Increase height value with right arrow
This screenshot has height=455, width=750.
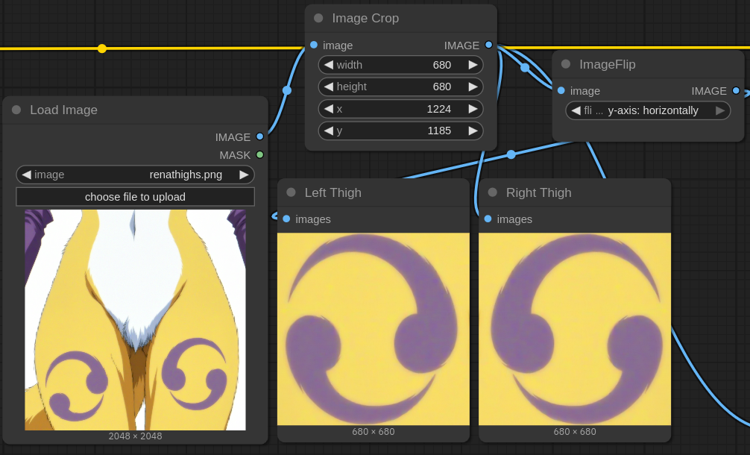[x=473, y=87]
